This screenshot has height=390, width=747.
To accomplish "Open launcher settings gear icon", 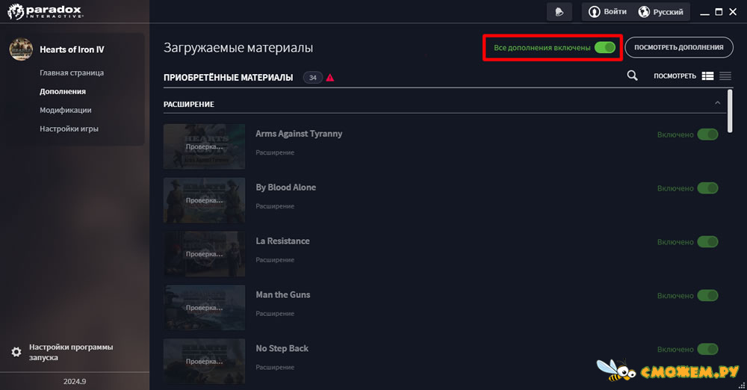I will (16, 352).
